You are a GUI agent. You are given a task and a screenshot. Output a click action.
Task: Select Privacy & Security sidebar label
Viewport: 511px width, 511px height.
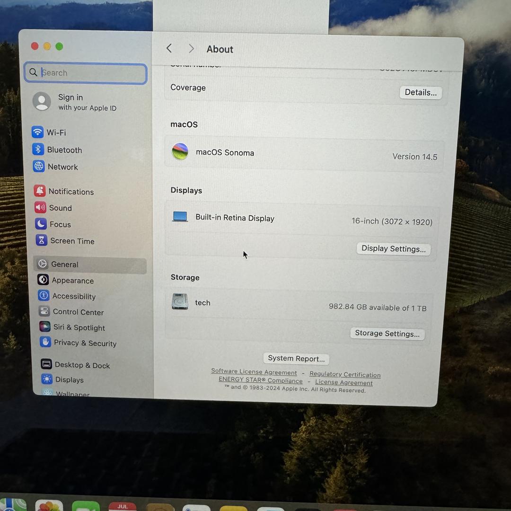[x=85, y=343]
